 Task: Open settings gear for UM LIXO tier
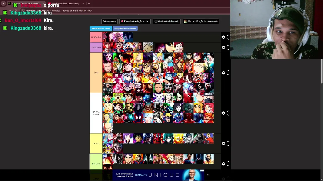pos(223,164)
